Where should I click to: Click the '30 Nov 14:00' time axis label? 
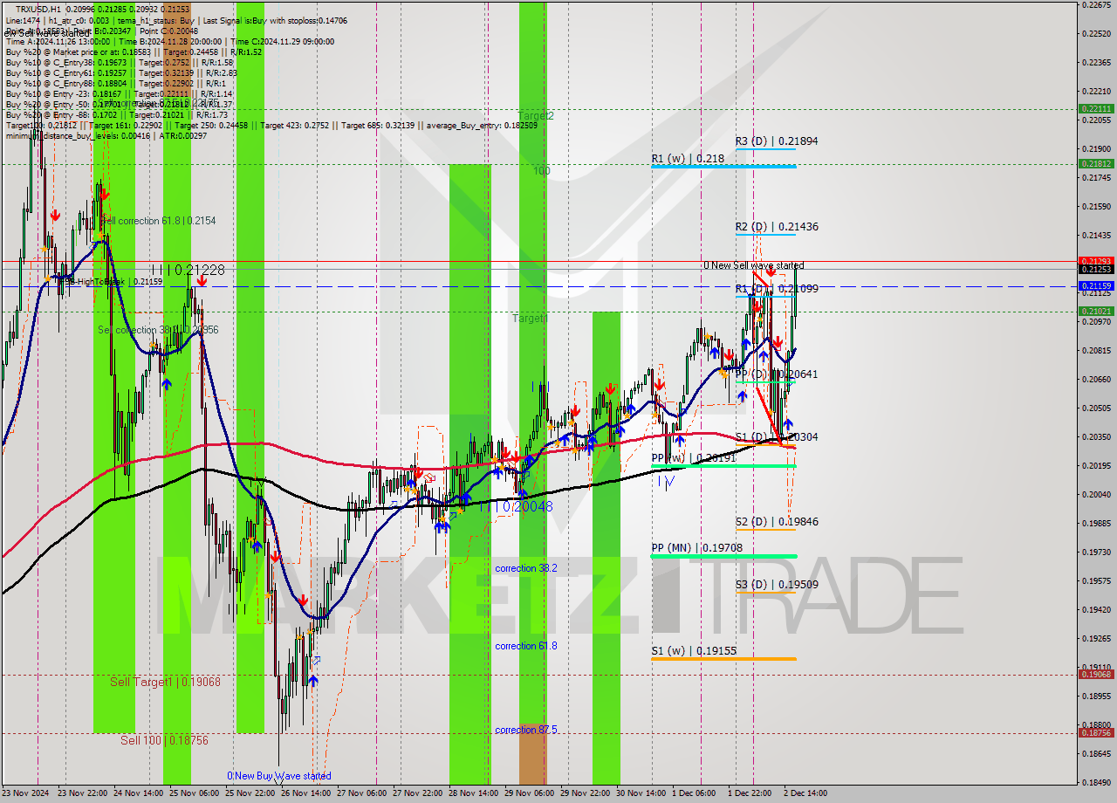[641, 793]
